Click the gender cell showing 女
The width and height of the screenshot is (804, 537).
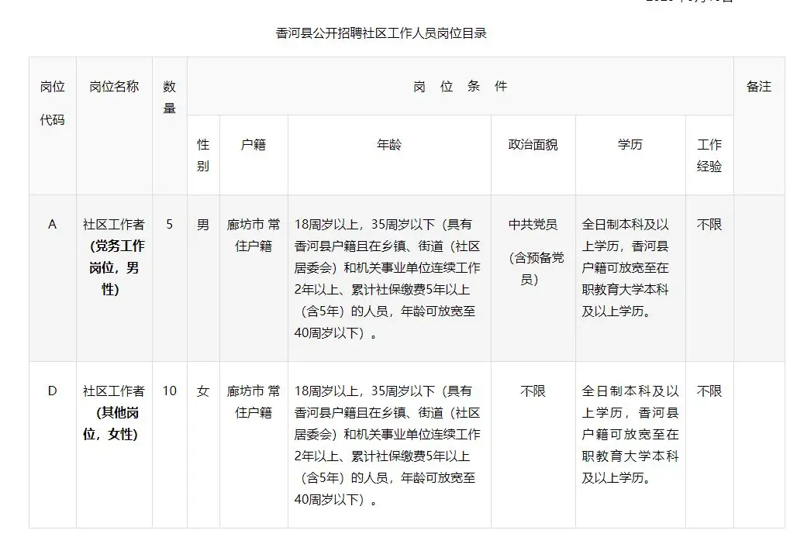coord(203,391)
